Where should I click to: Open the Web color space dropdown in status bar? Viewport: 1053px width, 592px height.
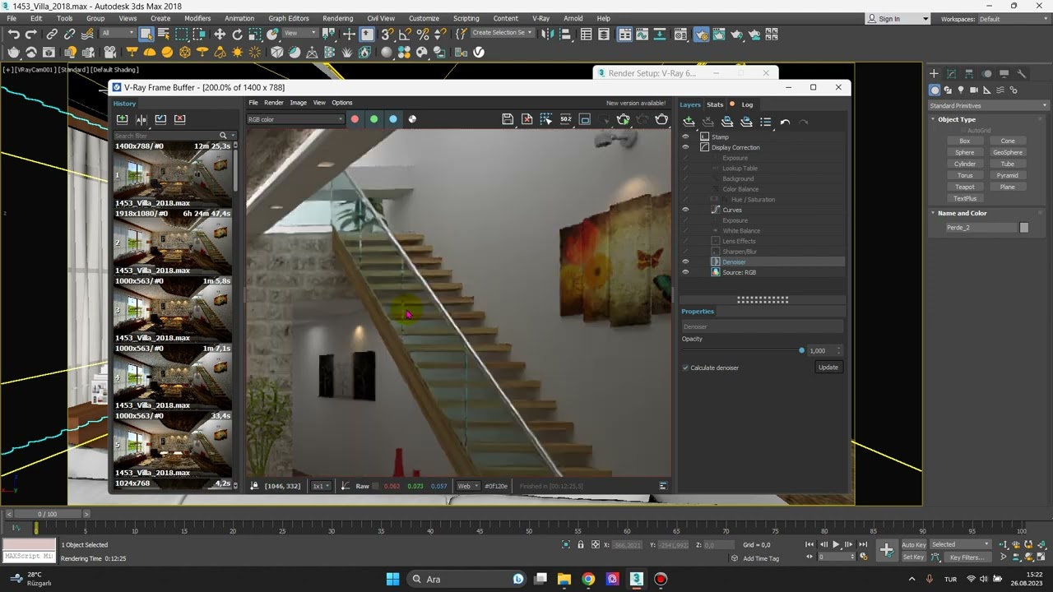tap(467, 486)
